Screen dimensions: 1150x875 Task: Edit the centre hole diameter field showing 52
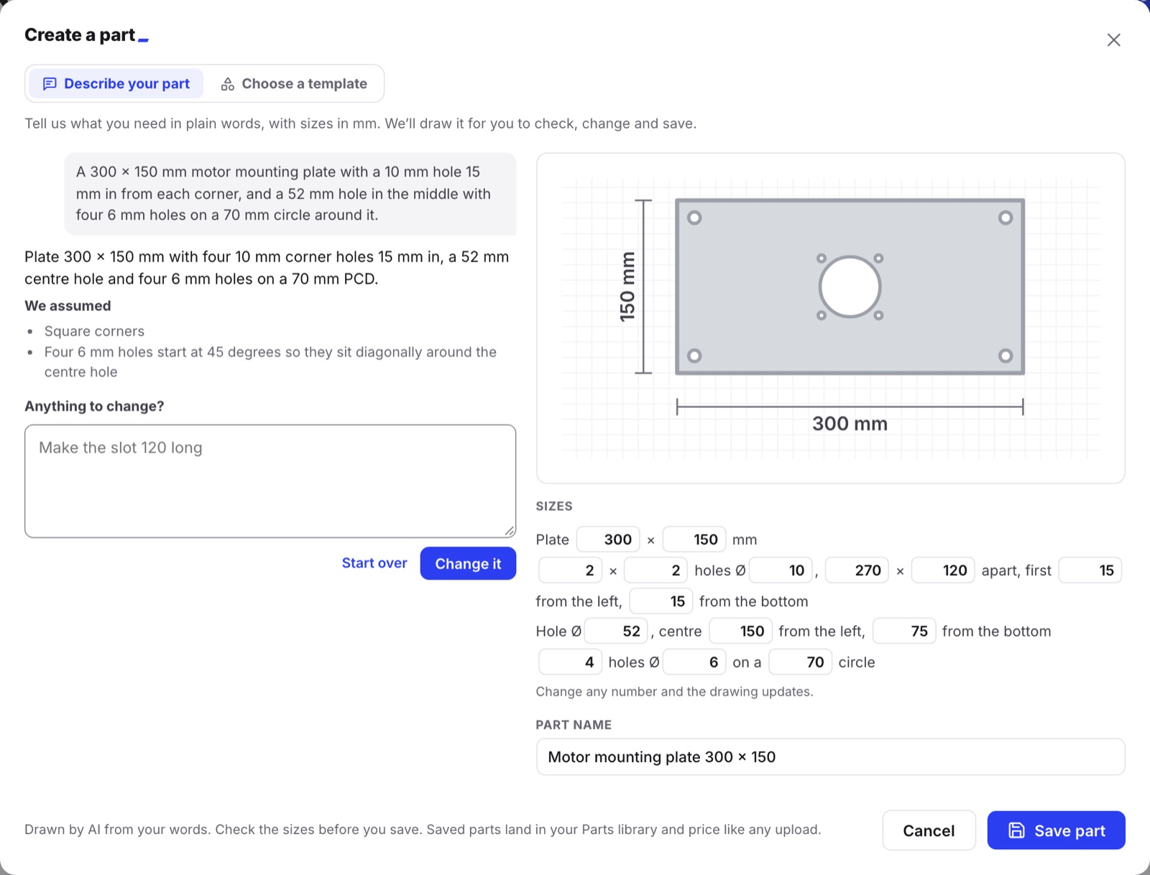[616, 631]
